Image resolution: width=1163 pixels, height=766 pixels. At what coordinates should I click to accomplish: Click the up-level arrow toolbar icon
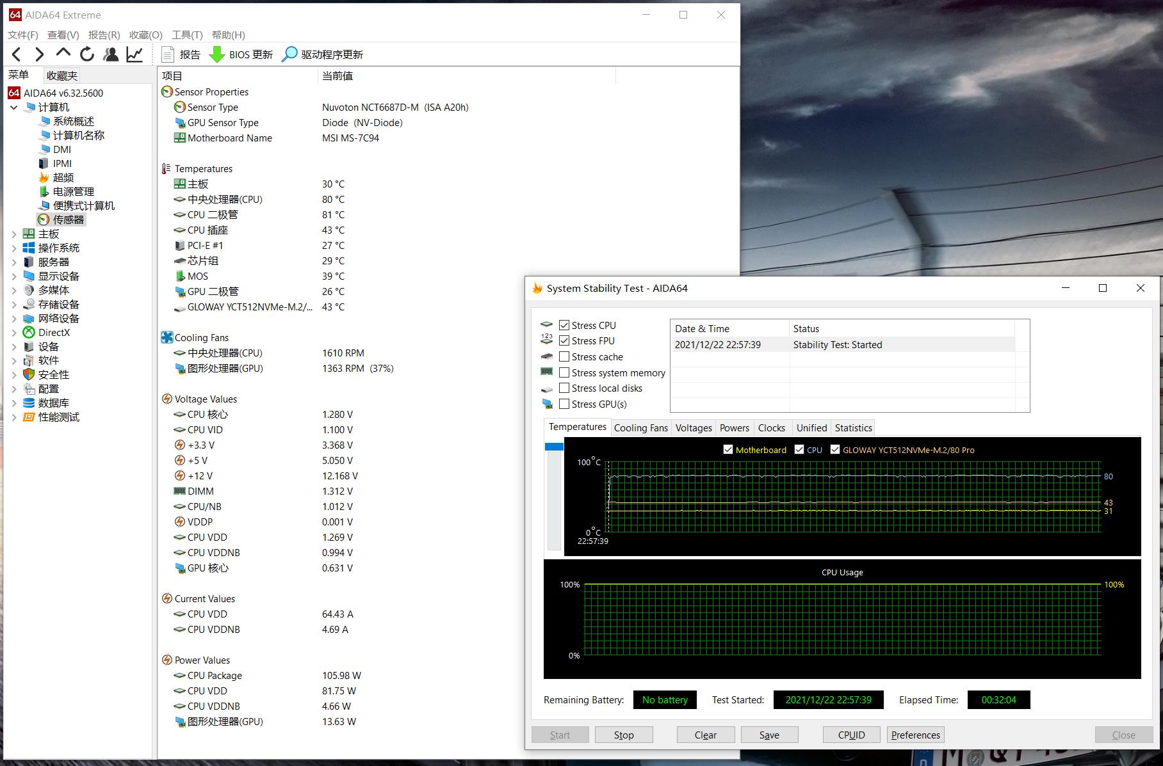[x=63, y=53]
